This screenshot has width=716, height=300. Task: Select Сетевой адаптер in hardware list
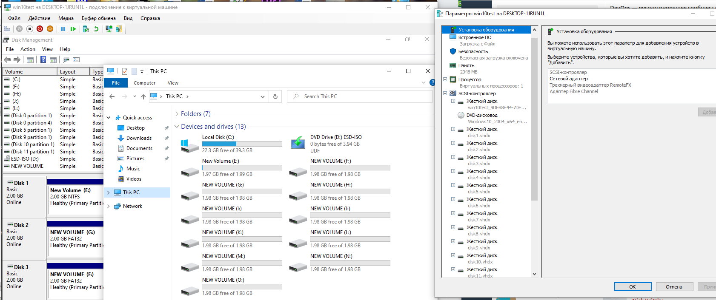[568, 79]
